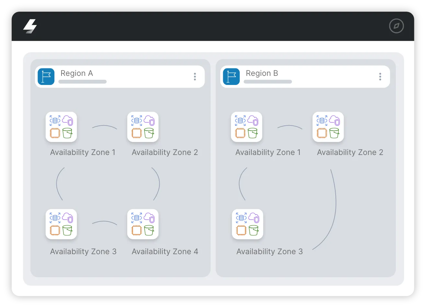
Task: Click the lightning bolt logo in header
Action: tap(30, 26)
